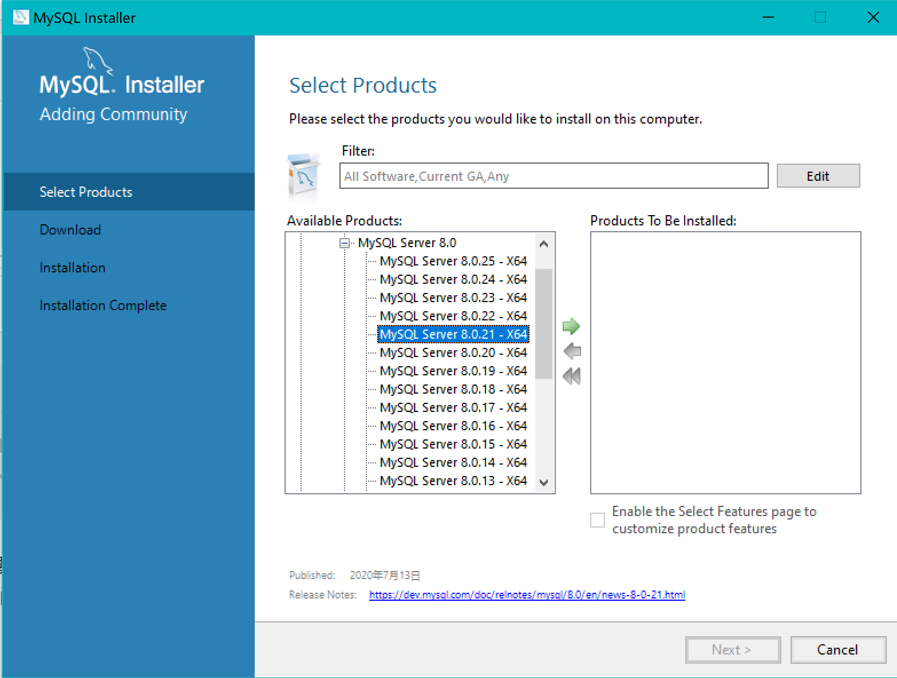Remove product with single left arrow
The image size is (897, 678).
click(572, 351)
